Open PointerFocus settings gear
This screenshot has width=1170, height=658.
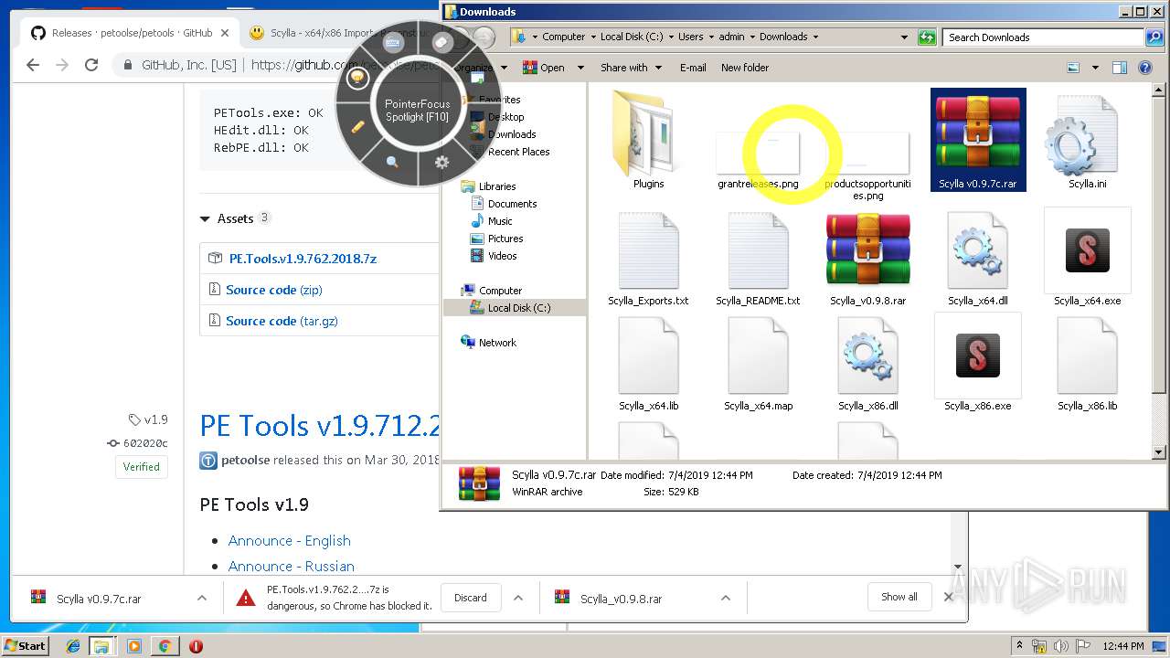pos(441,162)
